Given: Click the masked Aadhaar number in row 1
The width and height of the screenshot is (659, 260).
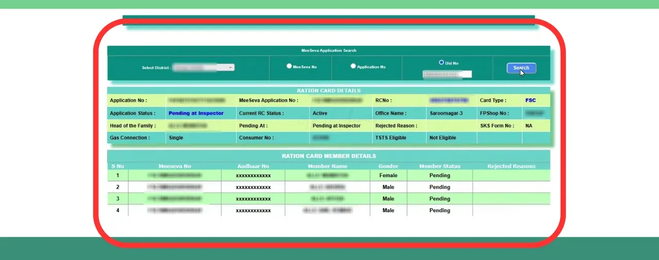Looking at the screenshot, I should point(253,175).
